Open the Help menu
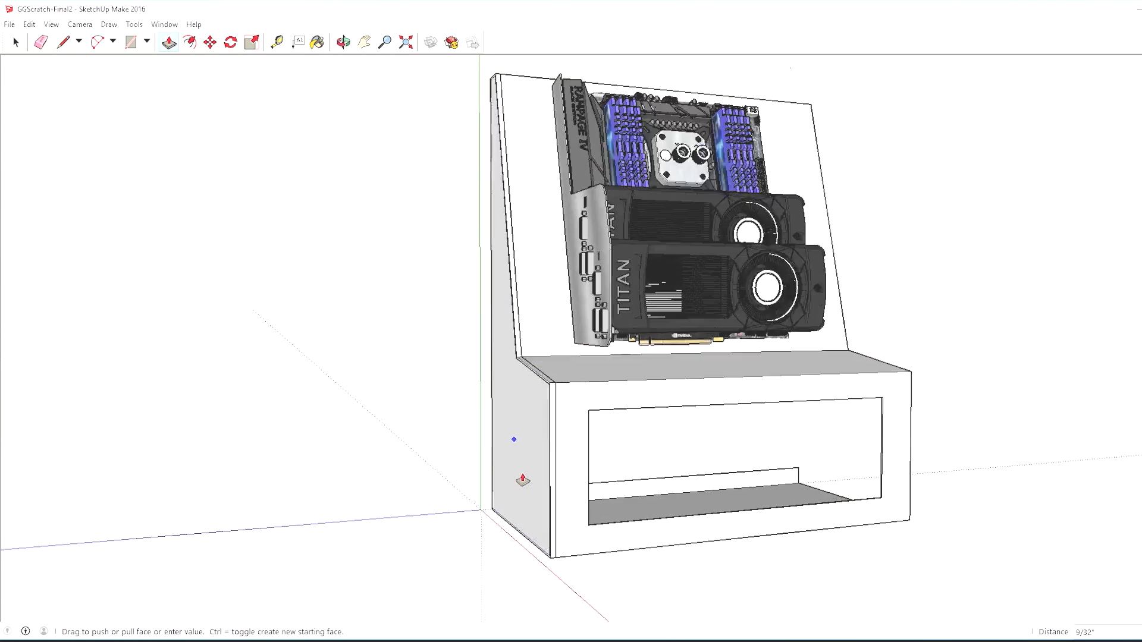The image size is (1142, 642). coord(194,24)
